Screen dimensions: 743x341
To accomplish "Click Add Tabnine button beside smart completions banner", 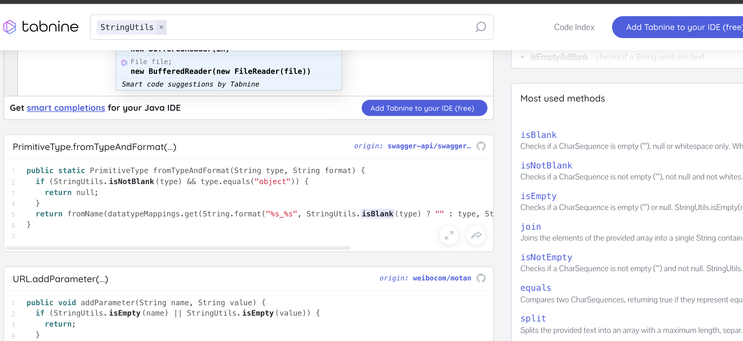I will coord(424,108).
